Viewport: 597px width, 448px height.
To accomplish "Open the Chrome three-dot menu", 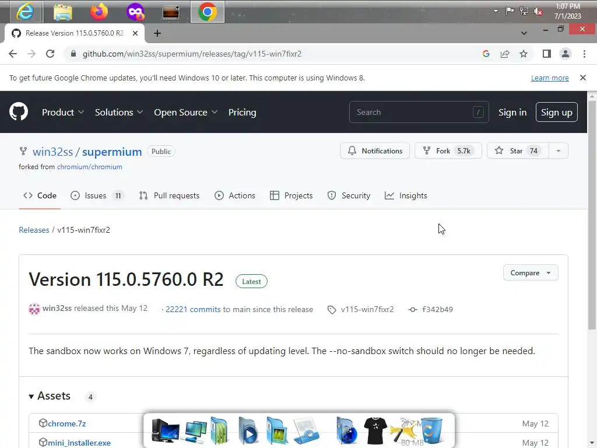I will [x=584, y=54].
